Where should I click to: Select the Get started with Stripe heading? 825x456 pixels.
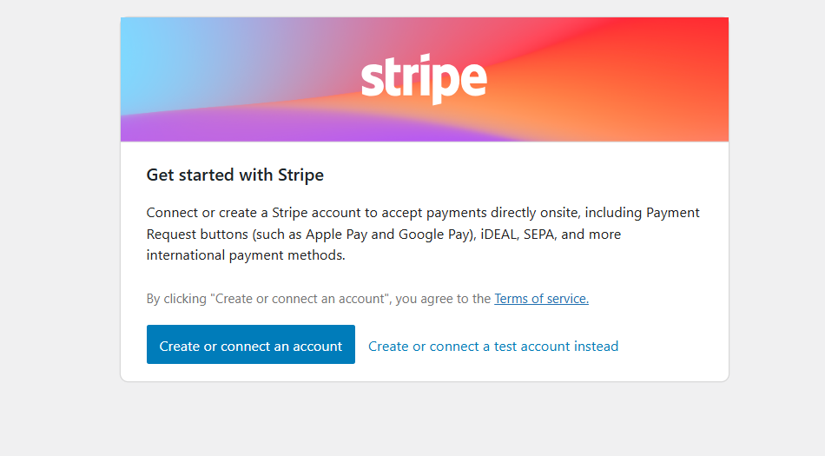[x=234, y=175]
